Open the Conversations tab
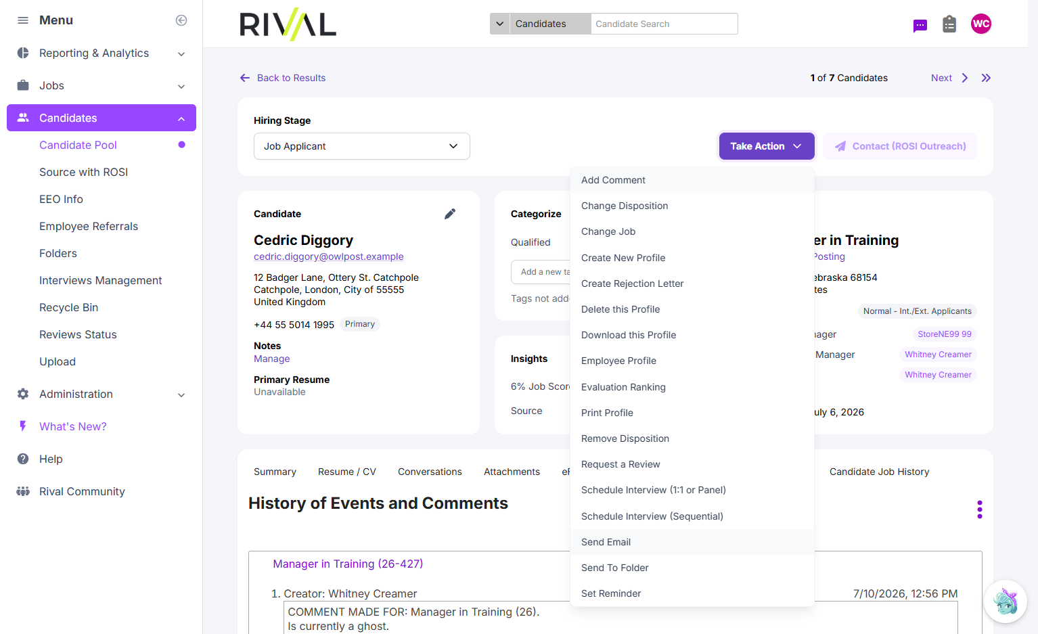The height and width of the screenshot is (634, 1038). 430,472
